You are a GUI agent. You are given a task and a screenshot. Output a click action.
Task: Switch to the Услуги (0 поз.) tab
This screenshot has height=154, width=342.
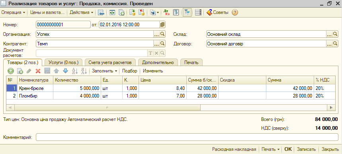63,62
